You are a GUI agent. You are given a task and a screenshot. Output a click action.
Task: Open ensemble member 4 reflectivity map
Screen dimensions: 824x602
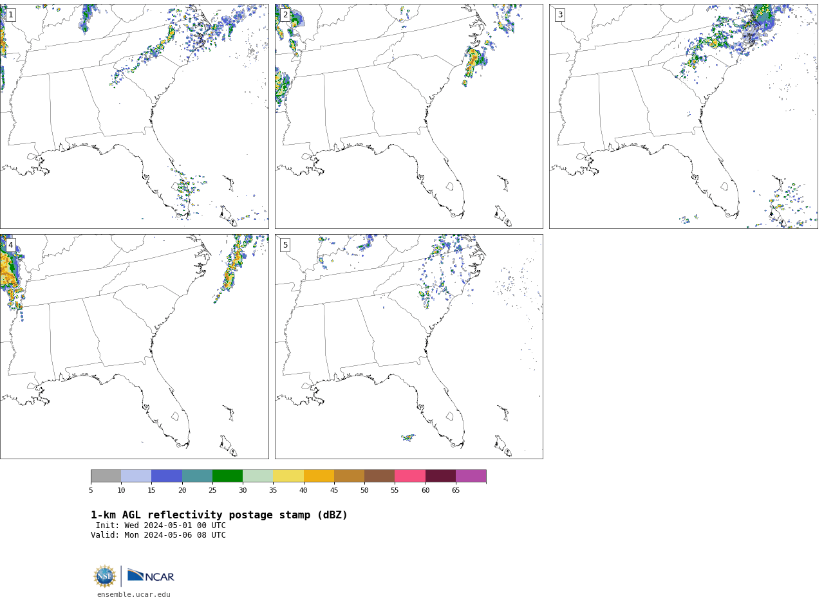[134, 346]
